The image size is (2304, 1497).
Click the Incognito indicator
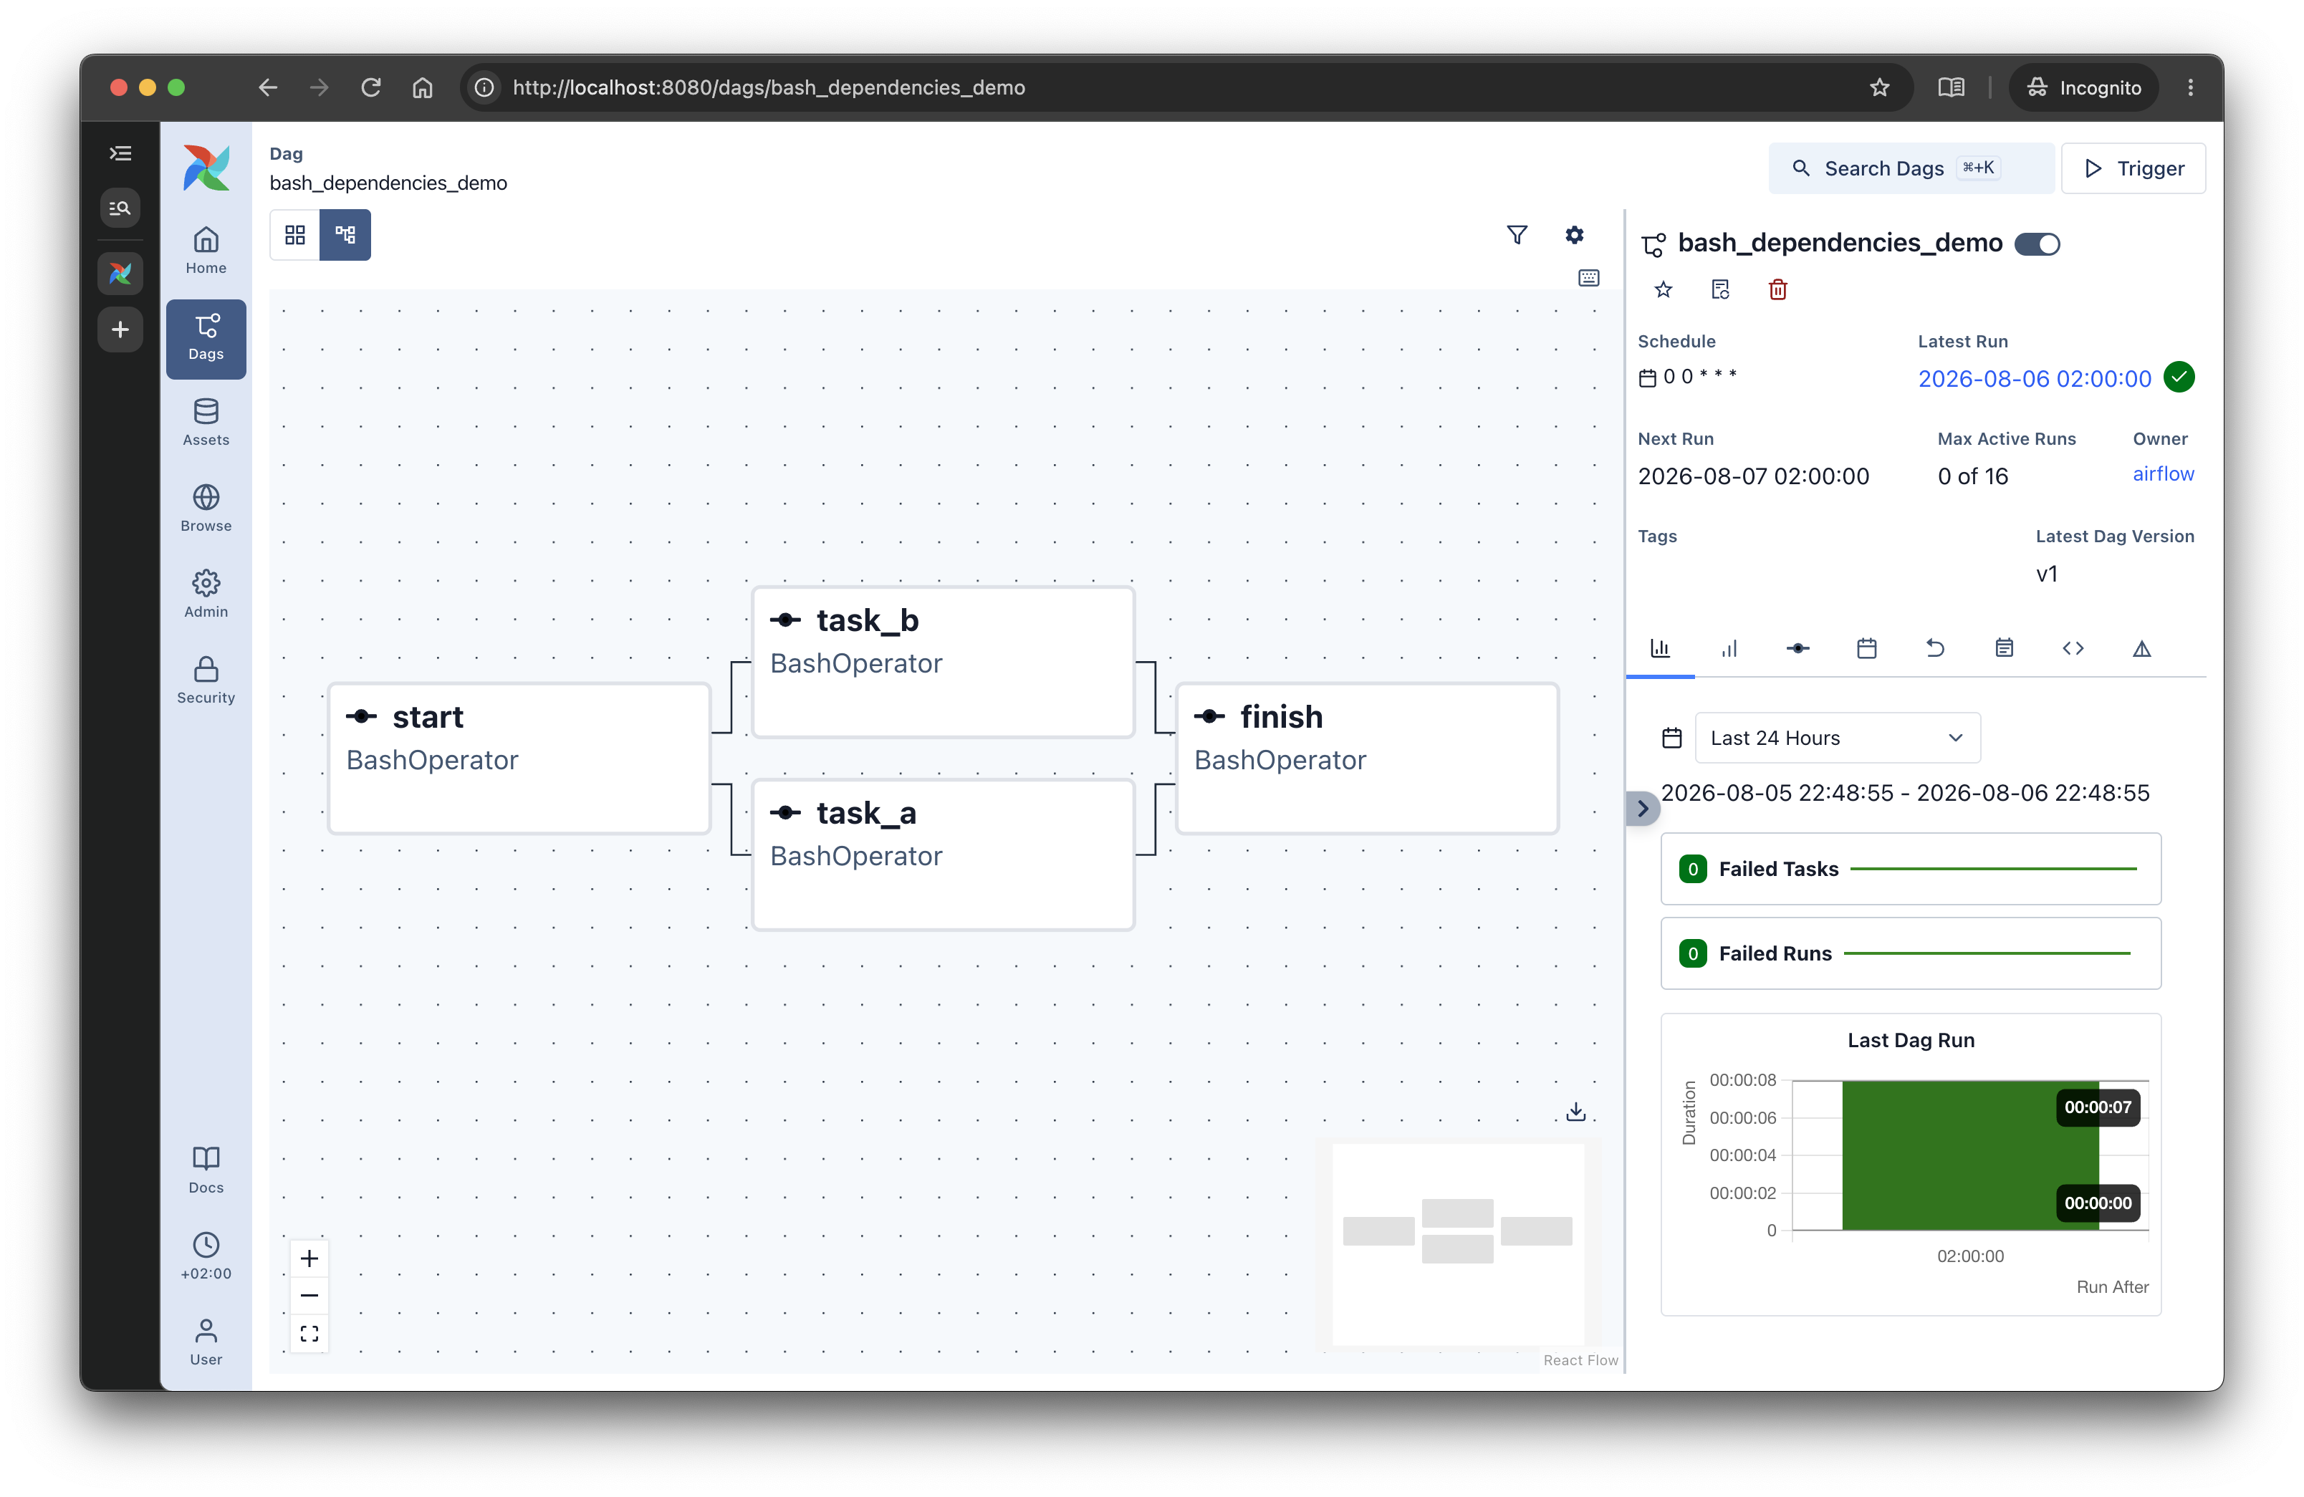pos(2083,87)
